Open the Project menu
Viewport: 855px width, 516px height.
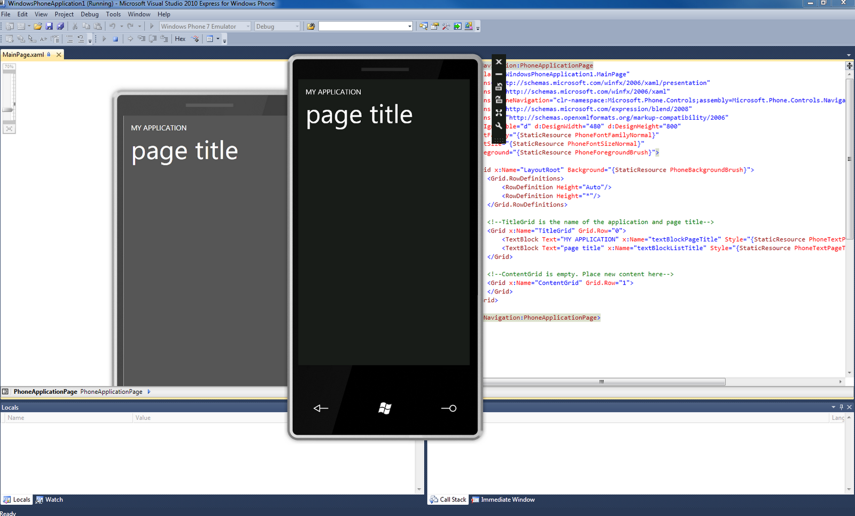pos(64,14)
